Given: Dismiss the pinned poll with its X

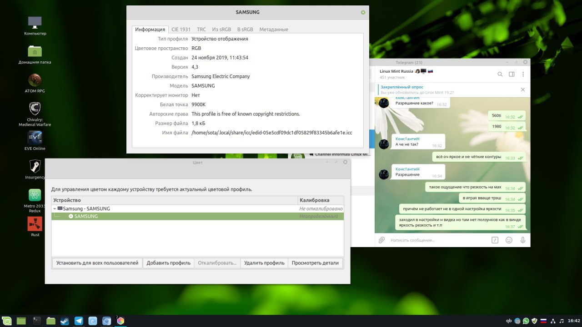Looking at the screenshot, I should [523, 89].
